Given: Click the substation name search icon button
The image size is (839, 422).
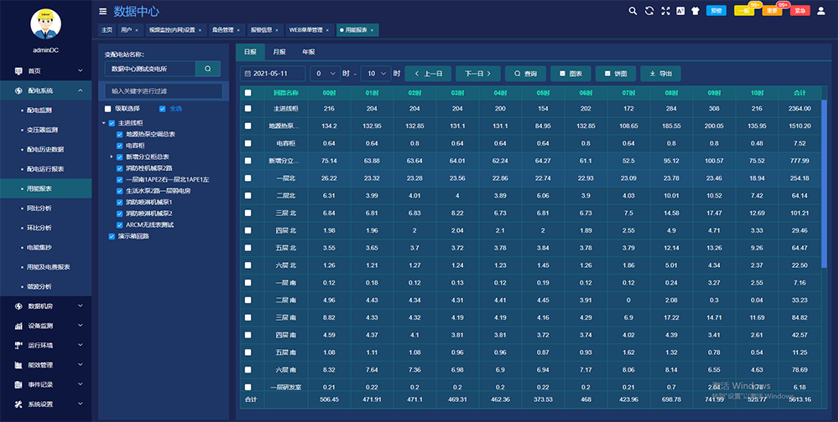Looking at the screenshot, I should click(207, 68).
